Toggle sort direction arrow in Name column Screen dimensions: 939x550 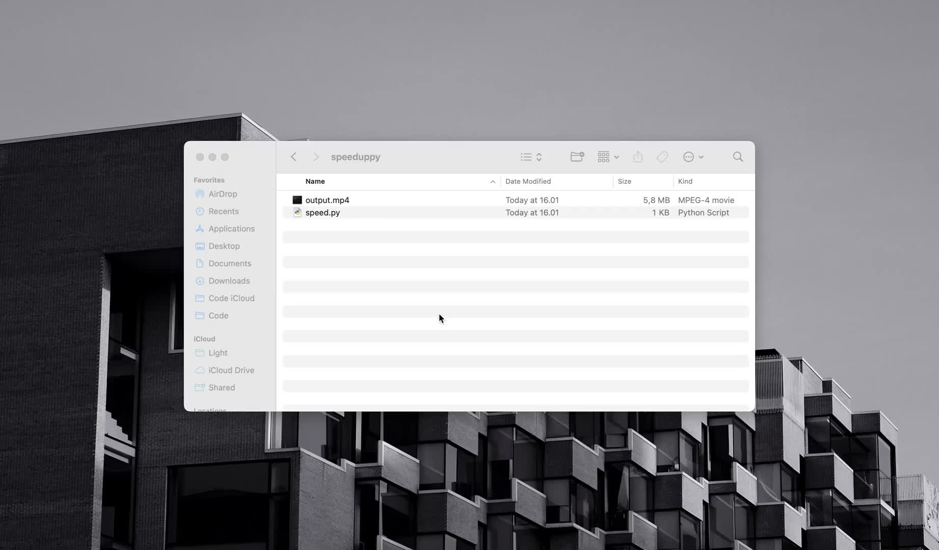pyautogui.click(x=492, y=182)
